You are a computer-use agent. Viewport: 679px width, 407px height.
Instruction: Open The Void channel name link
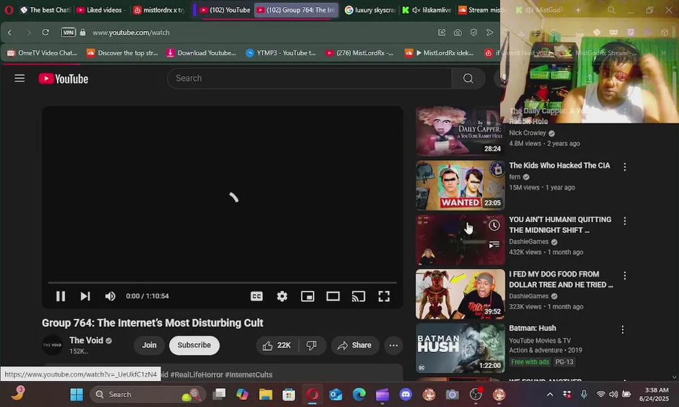coord(86,340)
